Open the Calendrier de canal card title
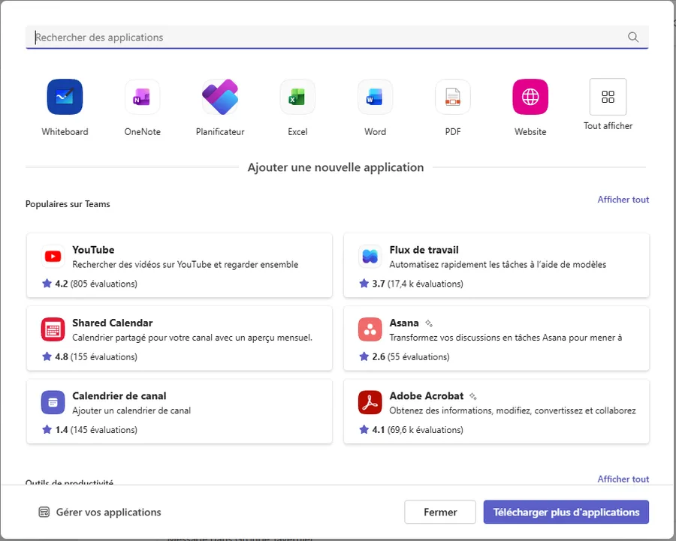 [x=119, y=396]
